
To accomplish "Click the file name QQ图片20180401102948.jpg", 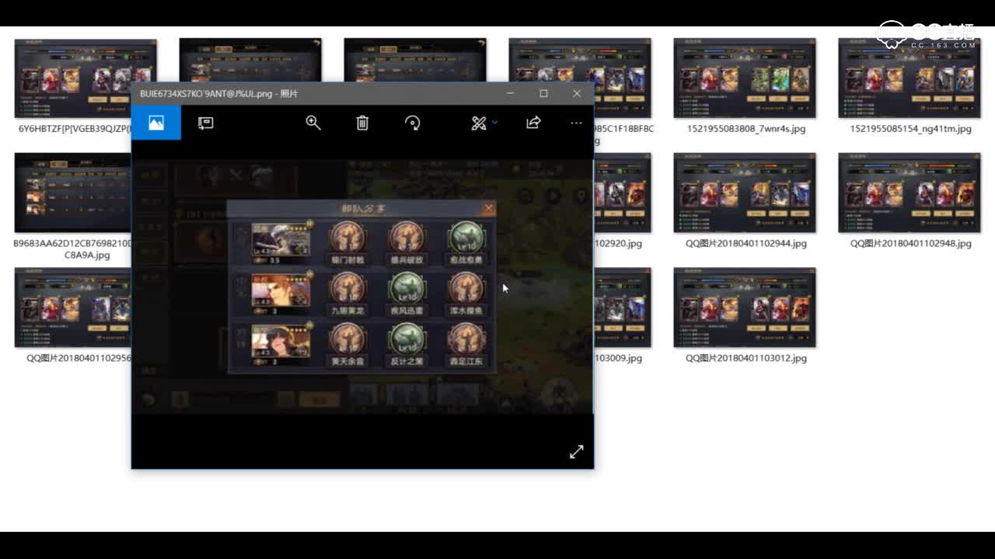I will click(x=911, y=243).
